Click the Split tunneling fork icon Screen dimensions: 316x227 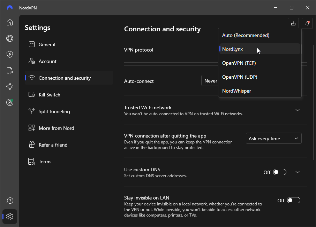tap(32, 111)
